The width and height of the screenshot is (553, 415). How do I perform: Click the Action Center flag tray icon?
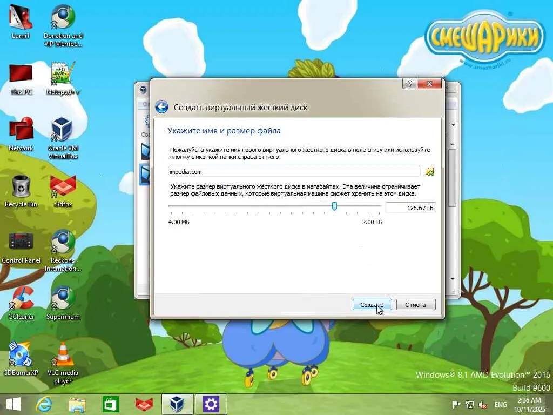click(456, 404)
